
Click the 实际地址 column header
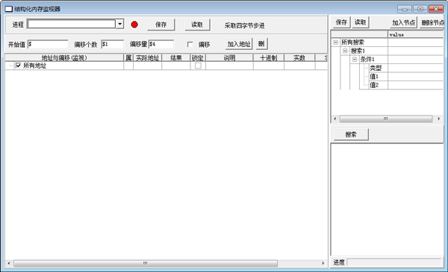coord(147,58)
